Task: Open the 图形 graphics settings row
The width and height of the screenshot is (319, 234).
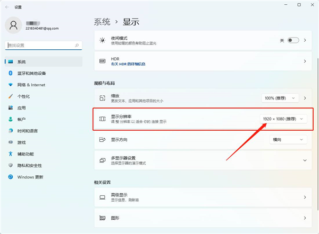Action: point(202,218)
